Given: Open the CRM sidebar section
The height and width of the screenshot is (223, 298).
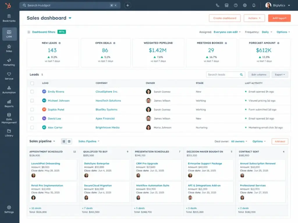Looking at the screenshot, I should coord(9,34).
